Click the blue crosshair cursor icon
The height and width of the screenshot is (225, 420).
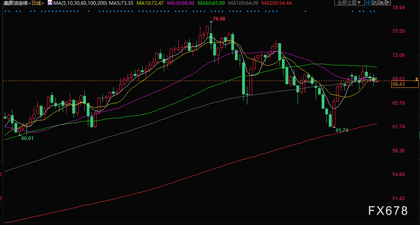369,3
